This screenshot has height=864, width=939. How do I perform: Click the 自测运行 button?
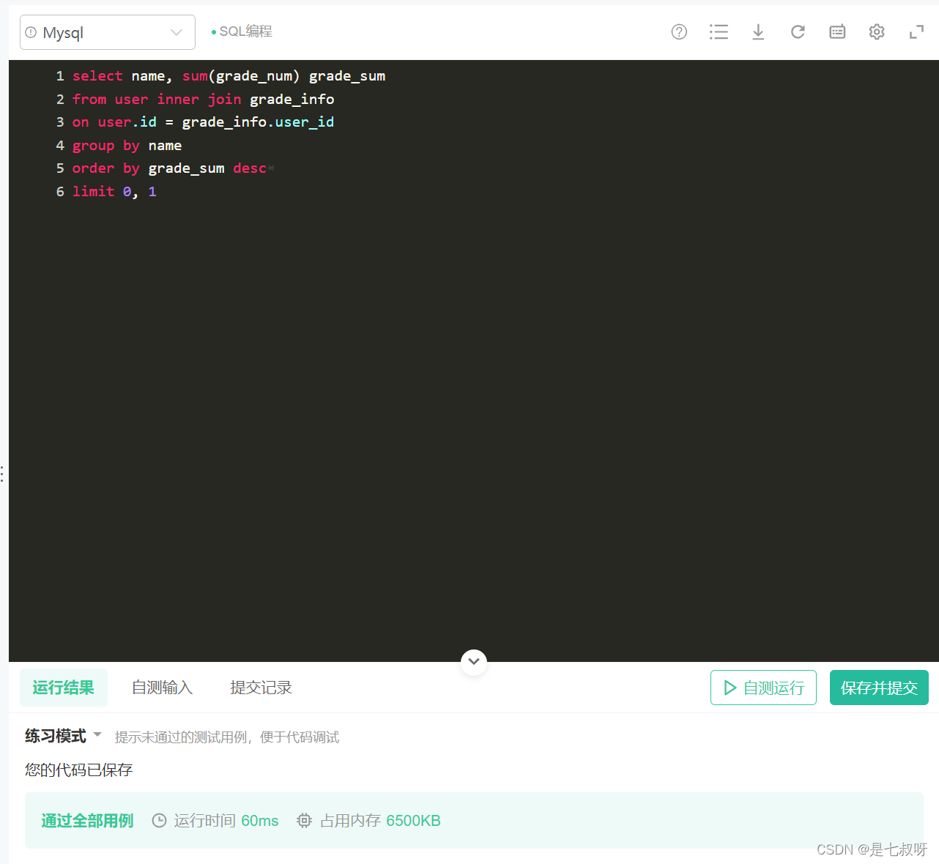click(763, 688)
